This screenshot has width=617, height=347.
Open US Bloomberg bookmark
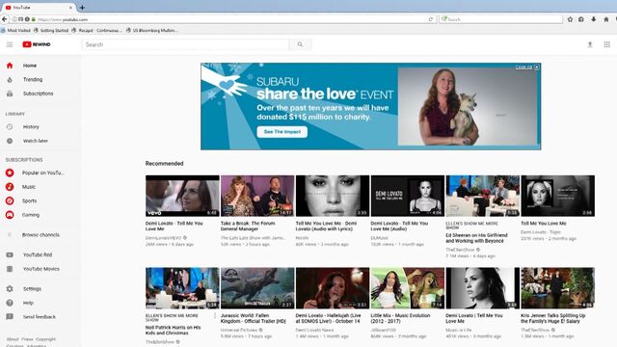152,30
